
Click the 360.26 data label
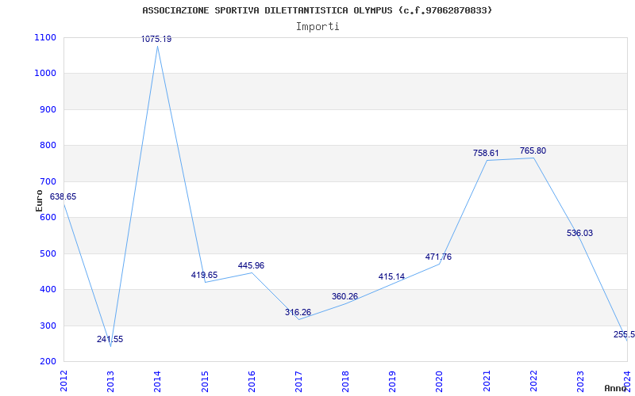point(345,296)
